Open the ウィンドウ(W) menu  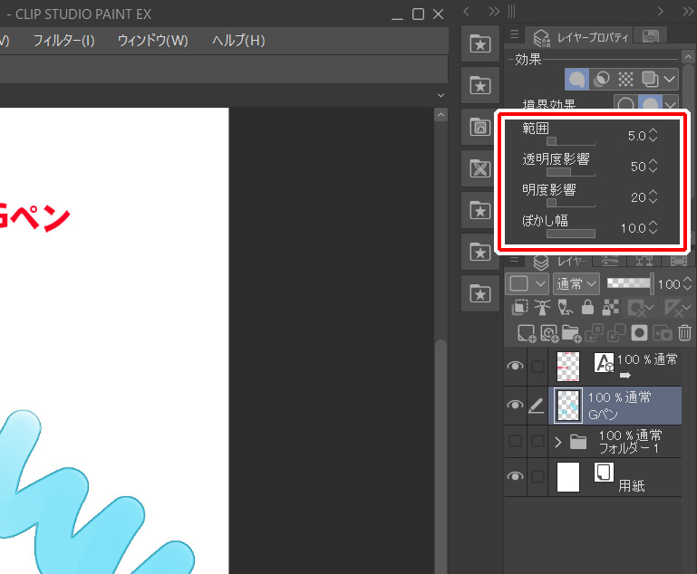152,41
